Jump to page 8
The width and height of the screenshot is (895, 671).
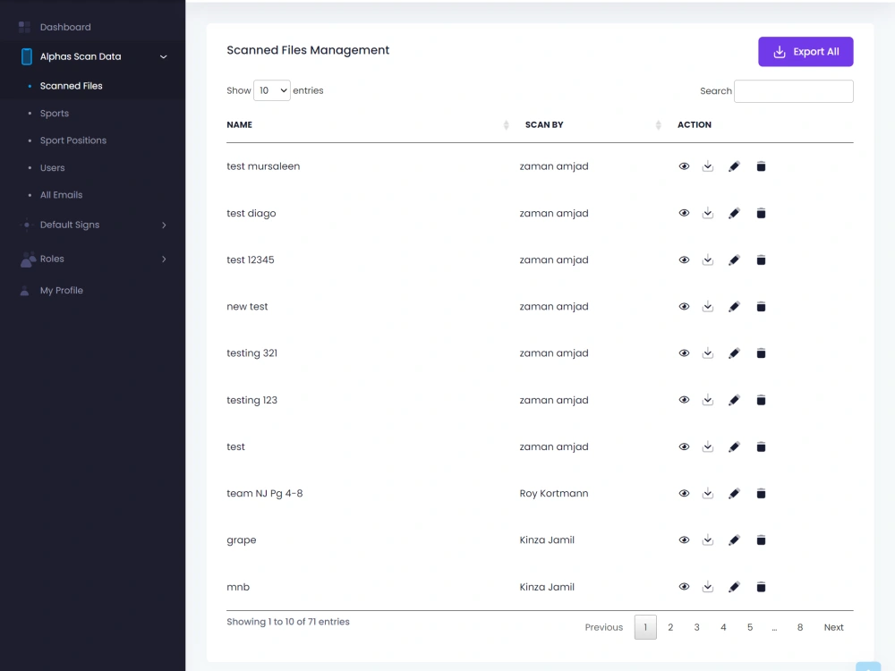tap(799, 628)
